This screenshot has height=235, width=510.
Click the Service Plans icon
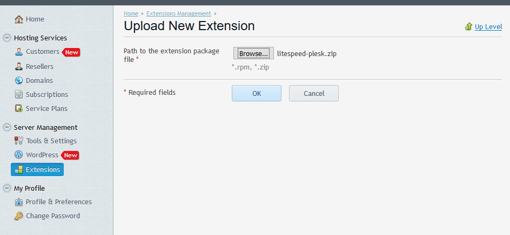tap(19, 109)
